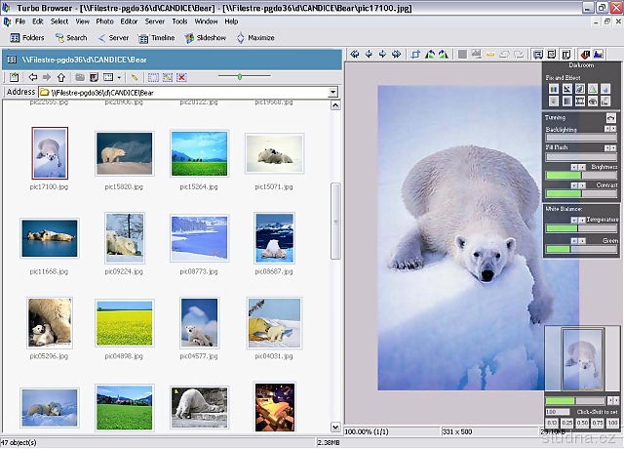Click the Search button

(x=70, y=38)
